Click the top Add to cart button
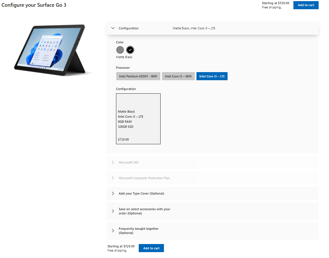This screenshot has height=258, width=329. pos(306,5)
